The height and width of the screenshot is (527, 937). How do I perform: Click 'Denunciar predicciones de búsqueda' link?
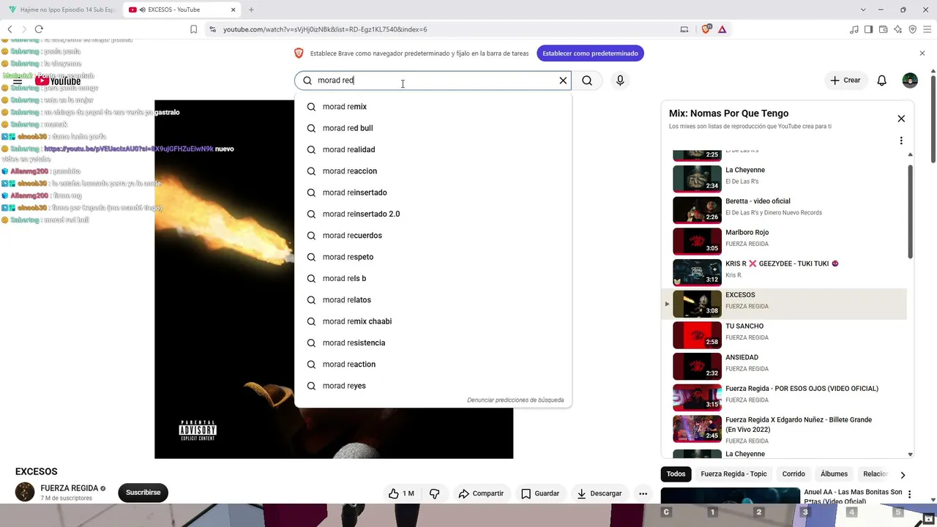point(515,400)
